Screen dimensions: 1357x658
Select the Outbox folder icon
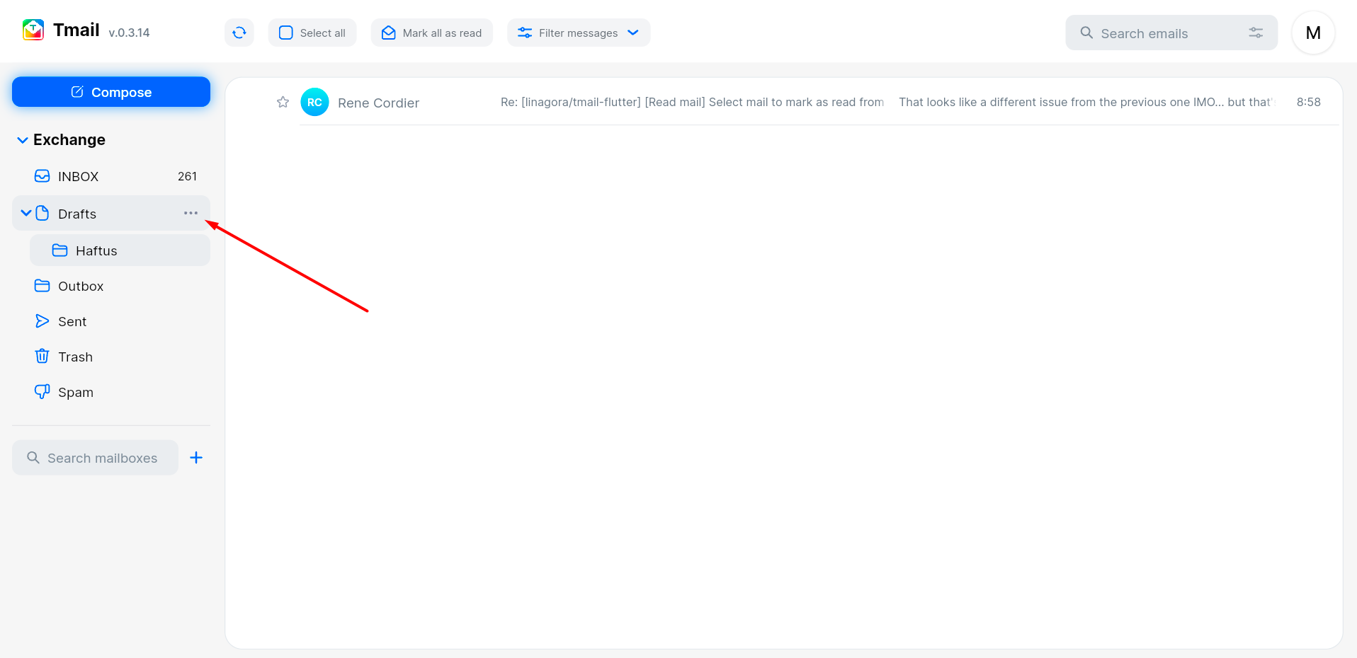tap(42, 286)
